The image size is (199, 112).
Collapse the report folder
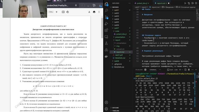click(x=118, y=40)
